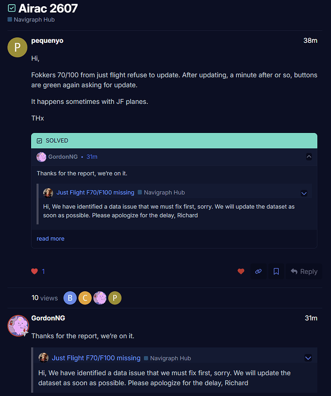Expand quote in GordonNG's reply
The width and height of the screenshot is (331, 396).
pyautogui.click(x=308, y=358)
